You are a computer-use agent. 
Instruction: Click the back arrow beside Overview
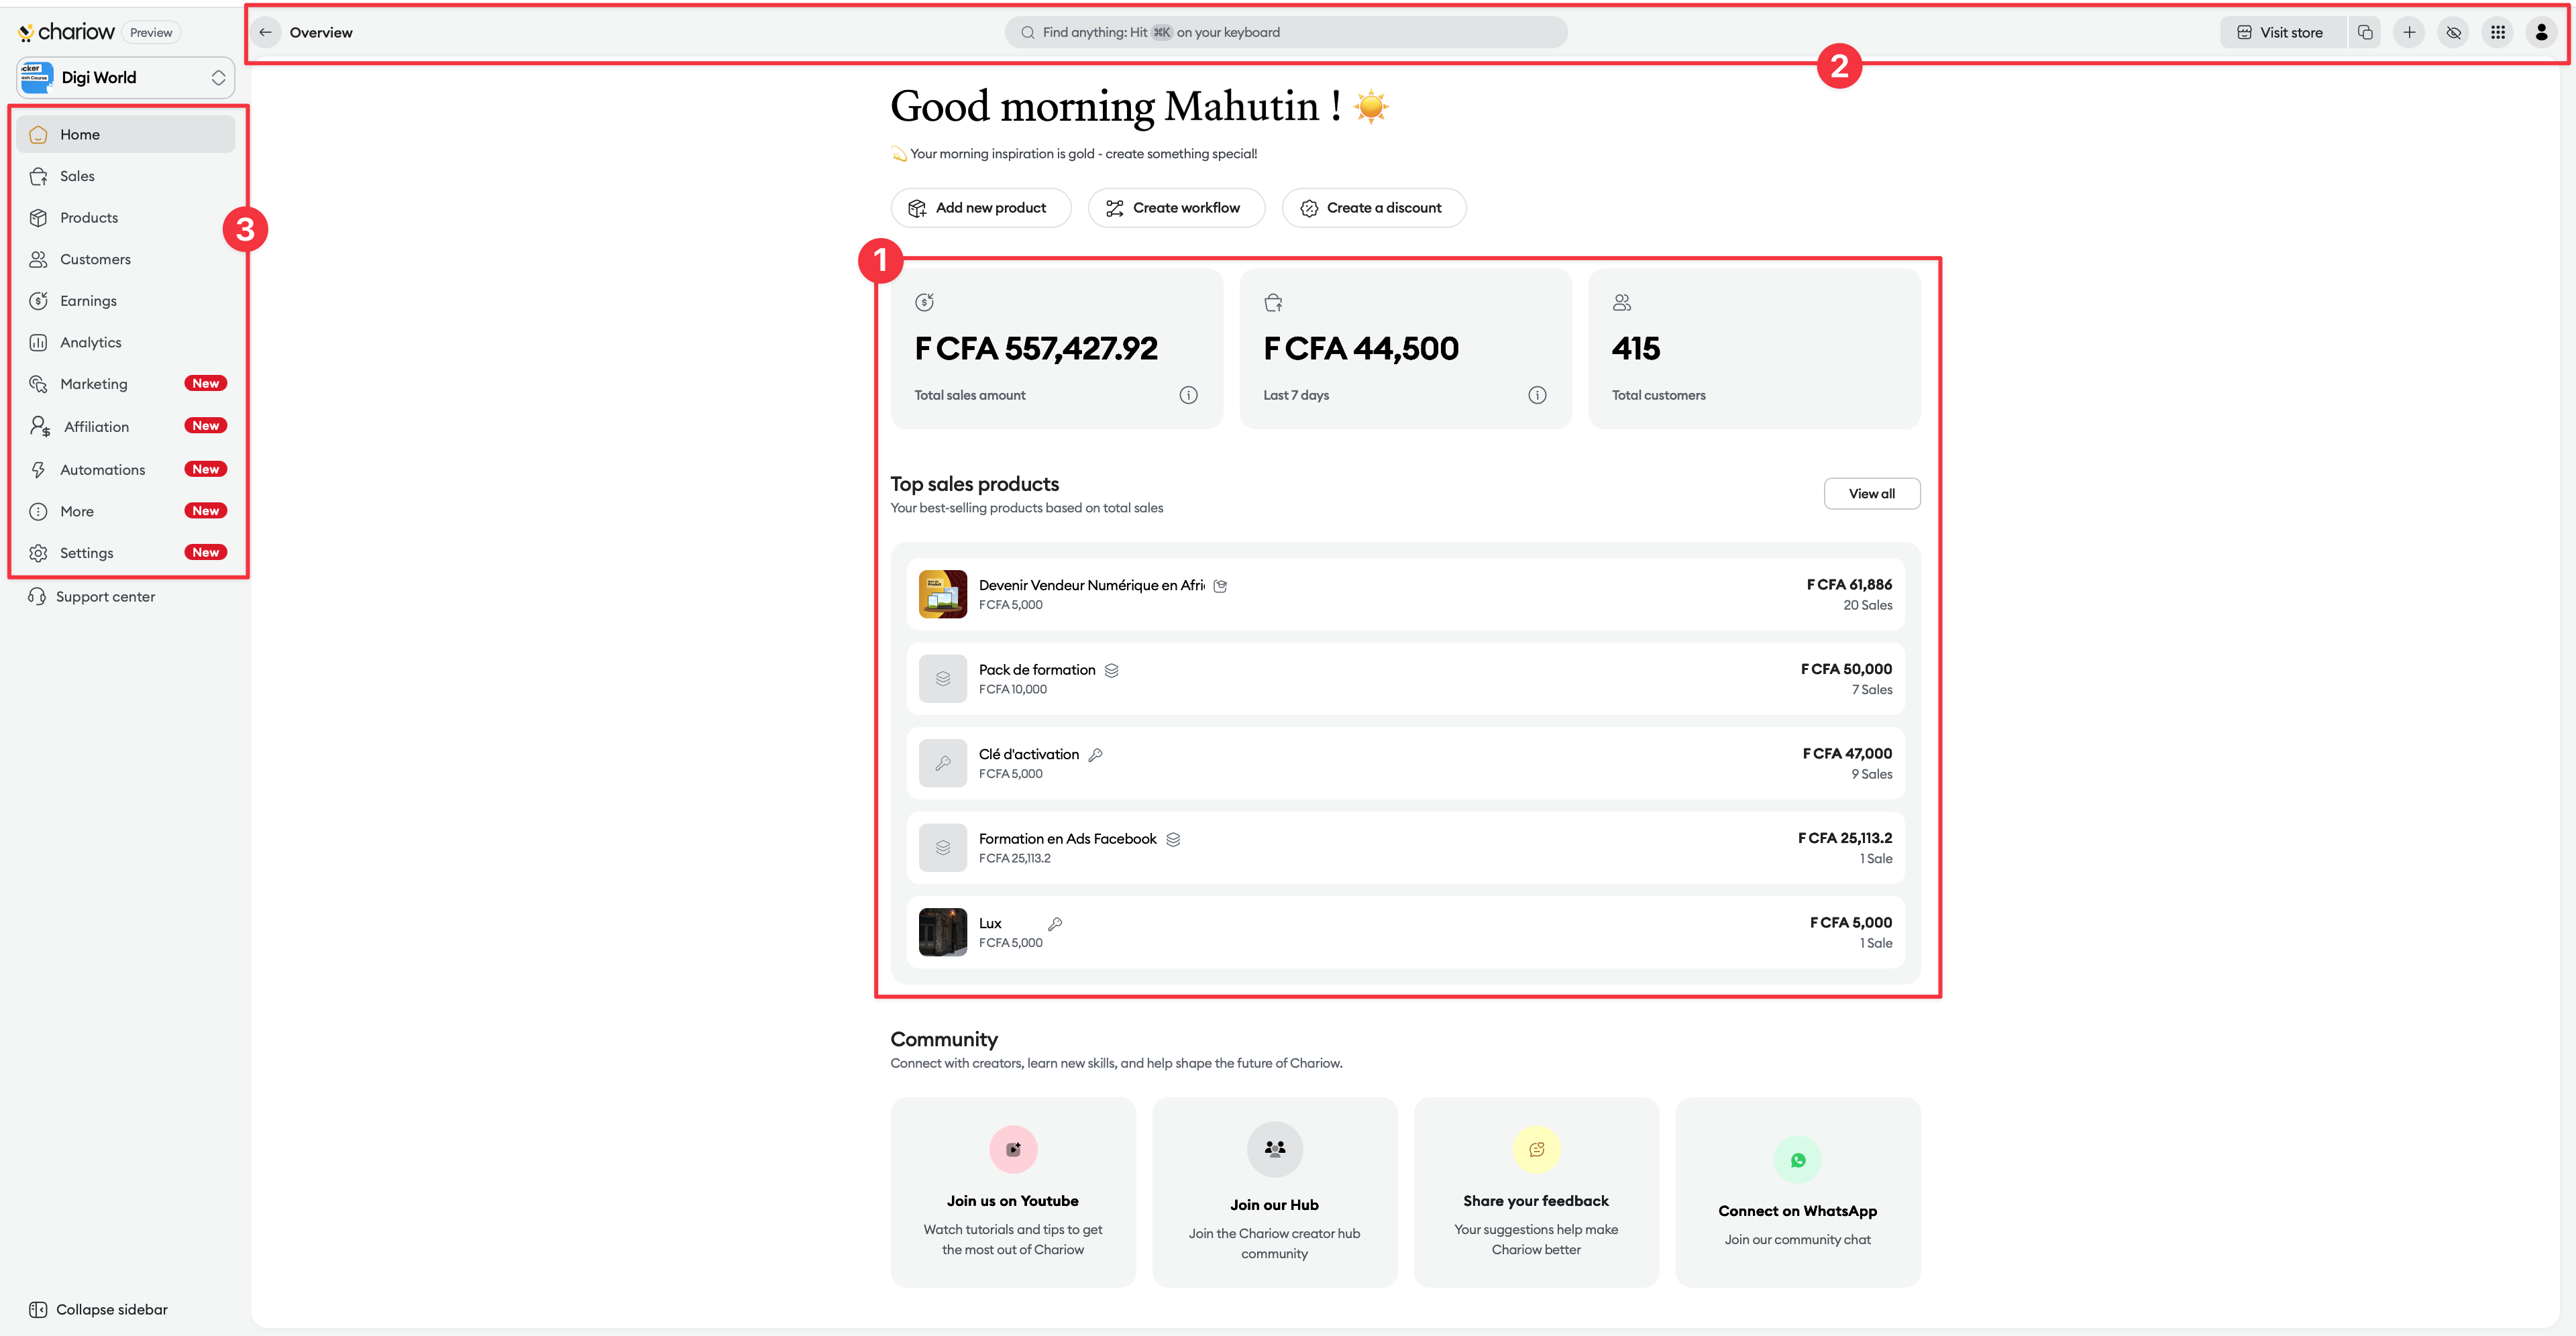(265, 32)
